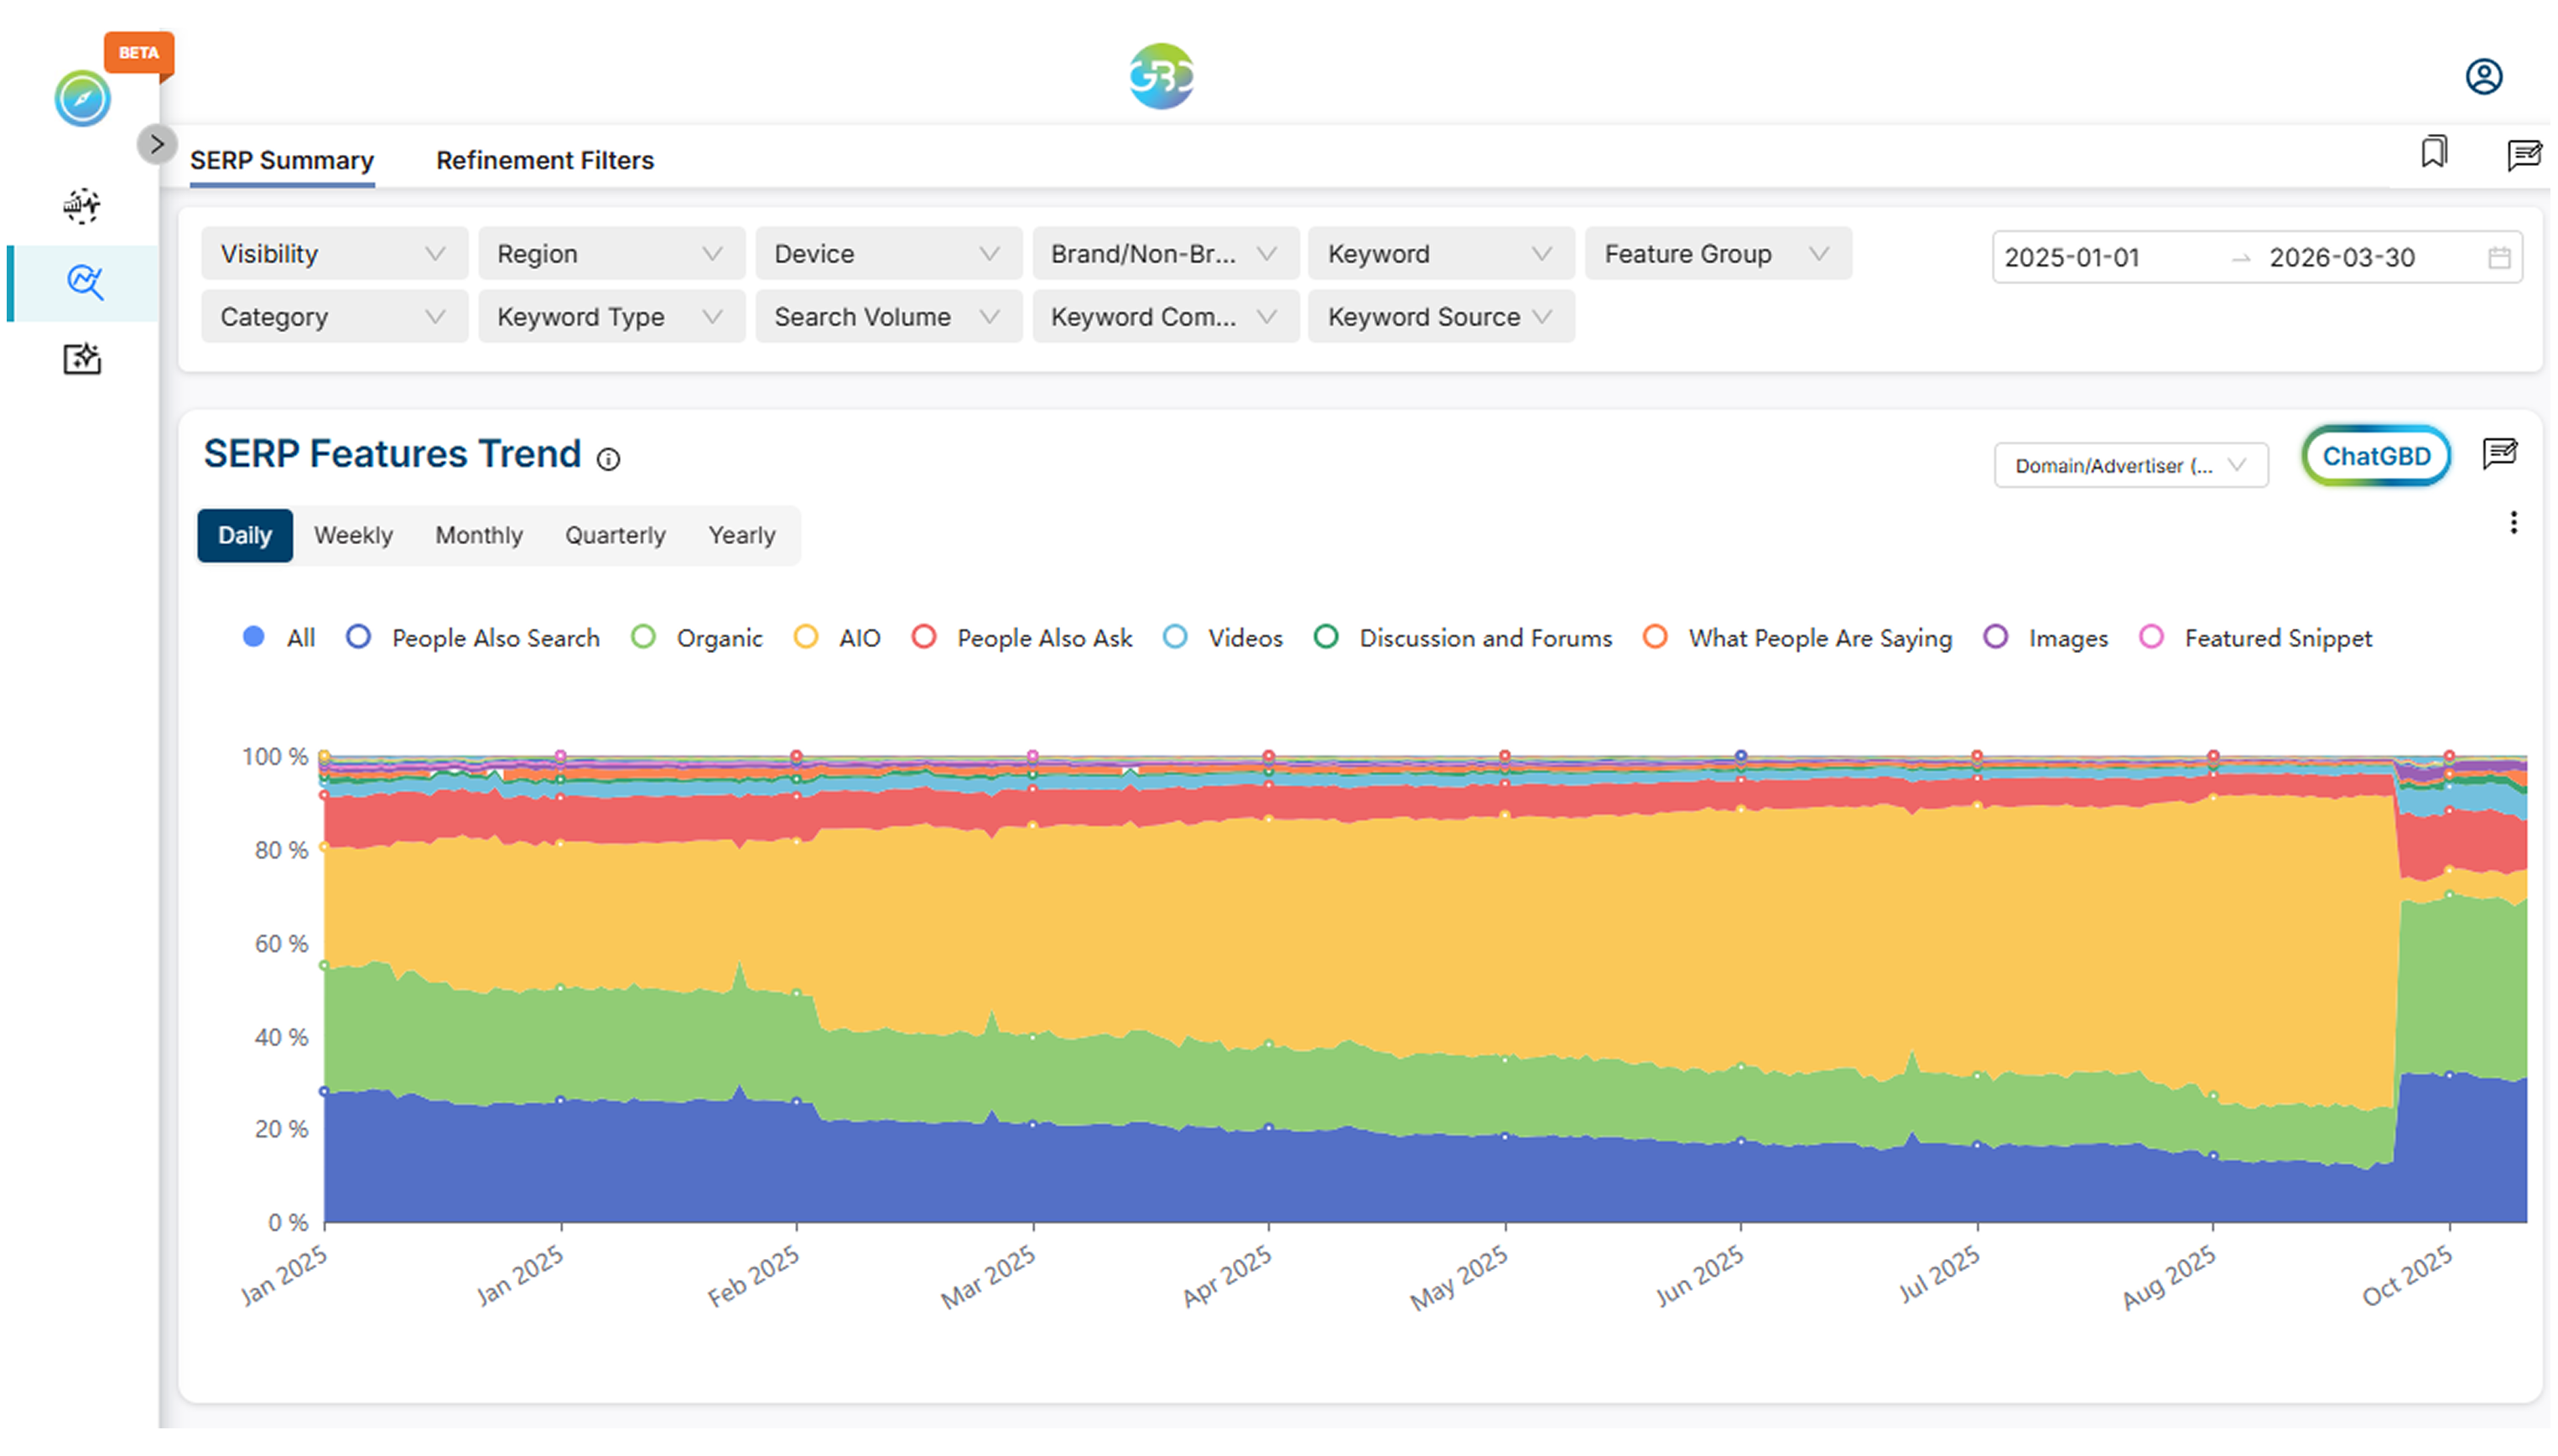Click the start date field 2025-01-01
This screenshot has width=2558, height=1456.
pos(2072,258)
